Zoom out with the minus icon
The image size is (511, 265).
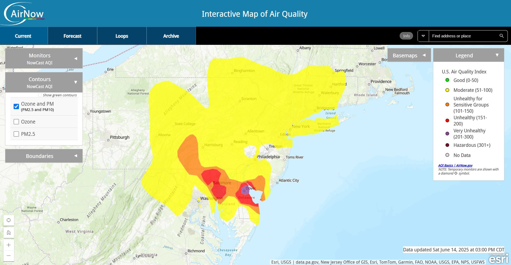click(9, 256)
